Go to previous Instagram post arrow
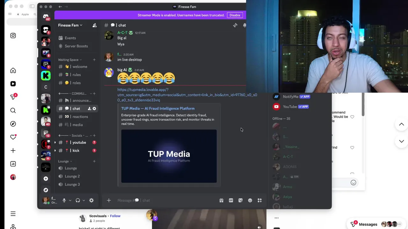The height and width of the screenshot is (229, 408). (402, 124)
